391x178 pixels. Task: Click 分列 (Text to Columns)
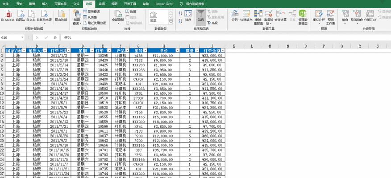click(234, 16)
